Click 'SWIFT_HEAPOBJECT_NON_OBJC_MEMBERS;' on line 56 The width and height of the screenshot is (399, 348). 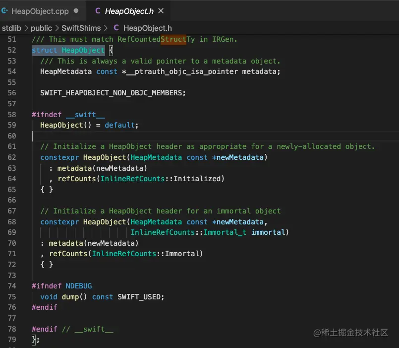113,93
